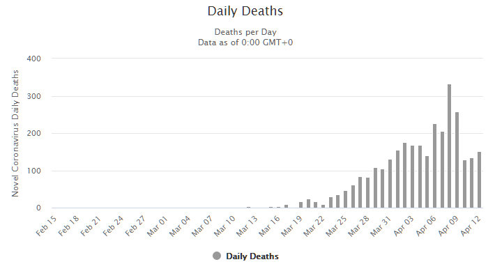
Task: Click the Deaths per Day subtitle
Action: click(x=245, y=32)
